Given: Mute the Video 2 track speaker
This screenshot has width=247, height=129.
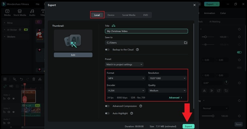Looking at the screenshot, I should [x=9, y=99].
